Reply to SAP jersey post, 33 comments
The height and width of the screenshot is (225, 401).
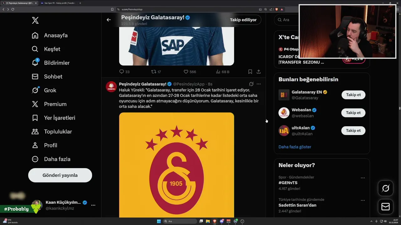pyautogui.click(x=124, y=72)
